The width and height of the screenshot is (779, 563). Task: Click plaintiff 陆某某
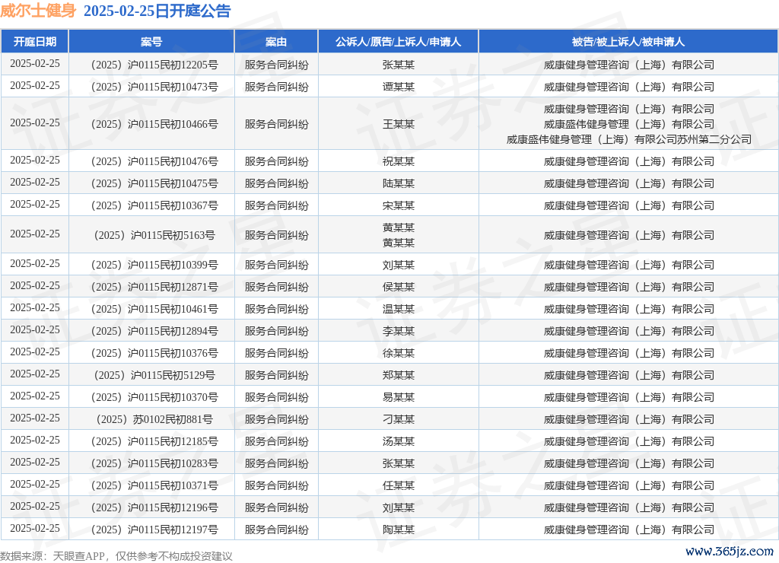(399, 183)
